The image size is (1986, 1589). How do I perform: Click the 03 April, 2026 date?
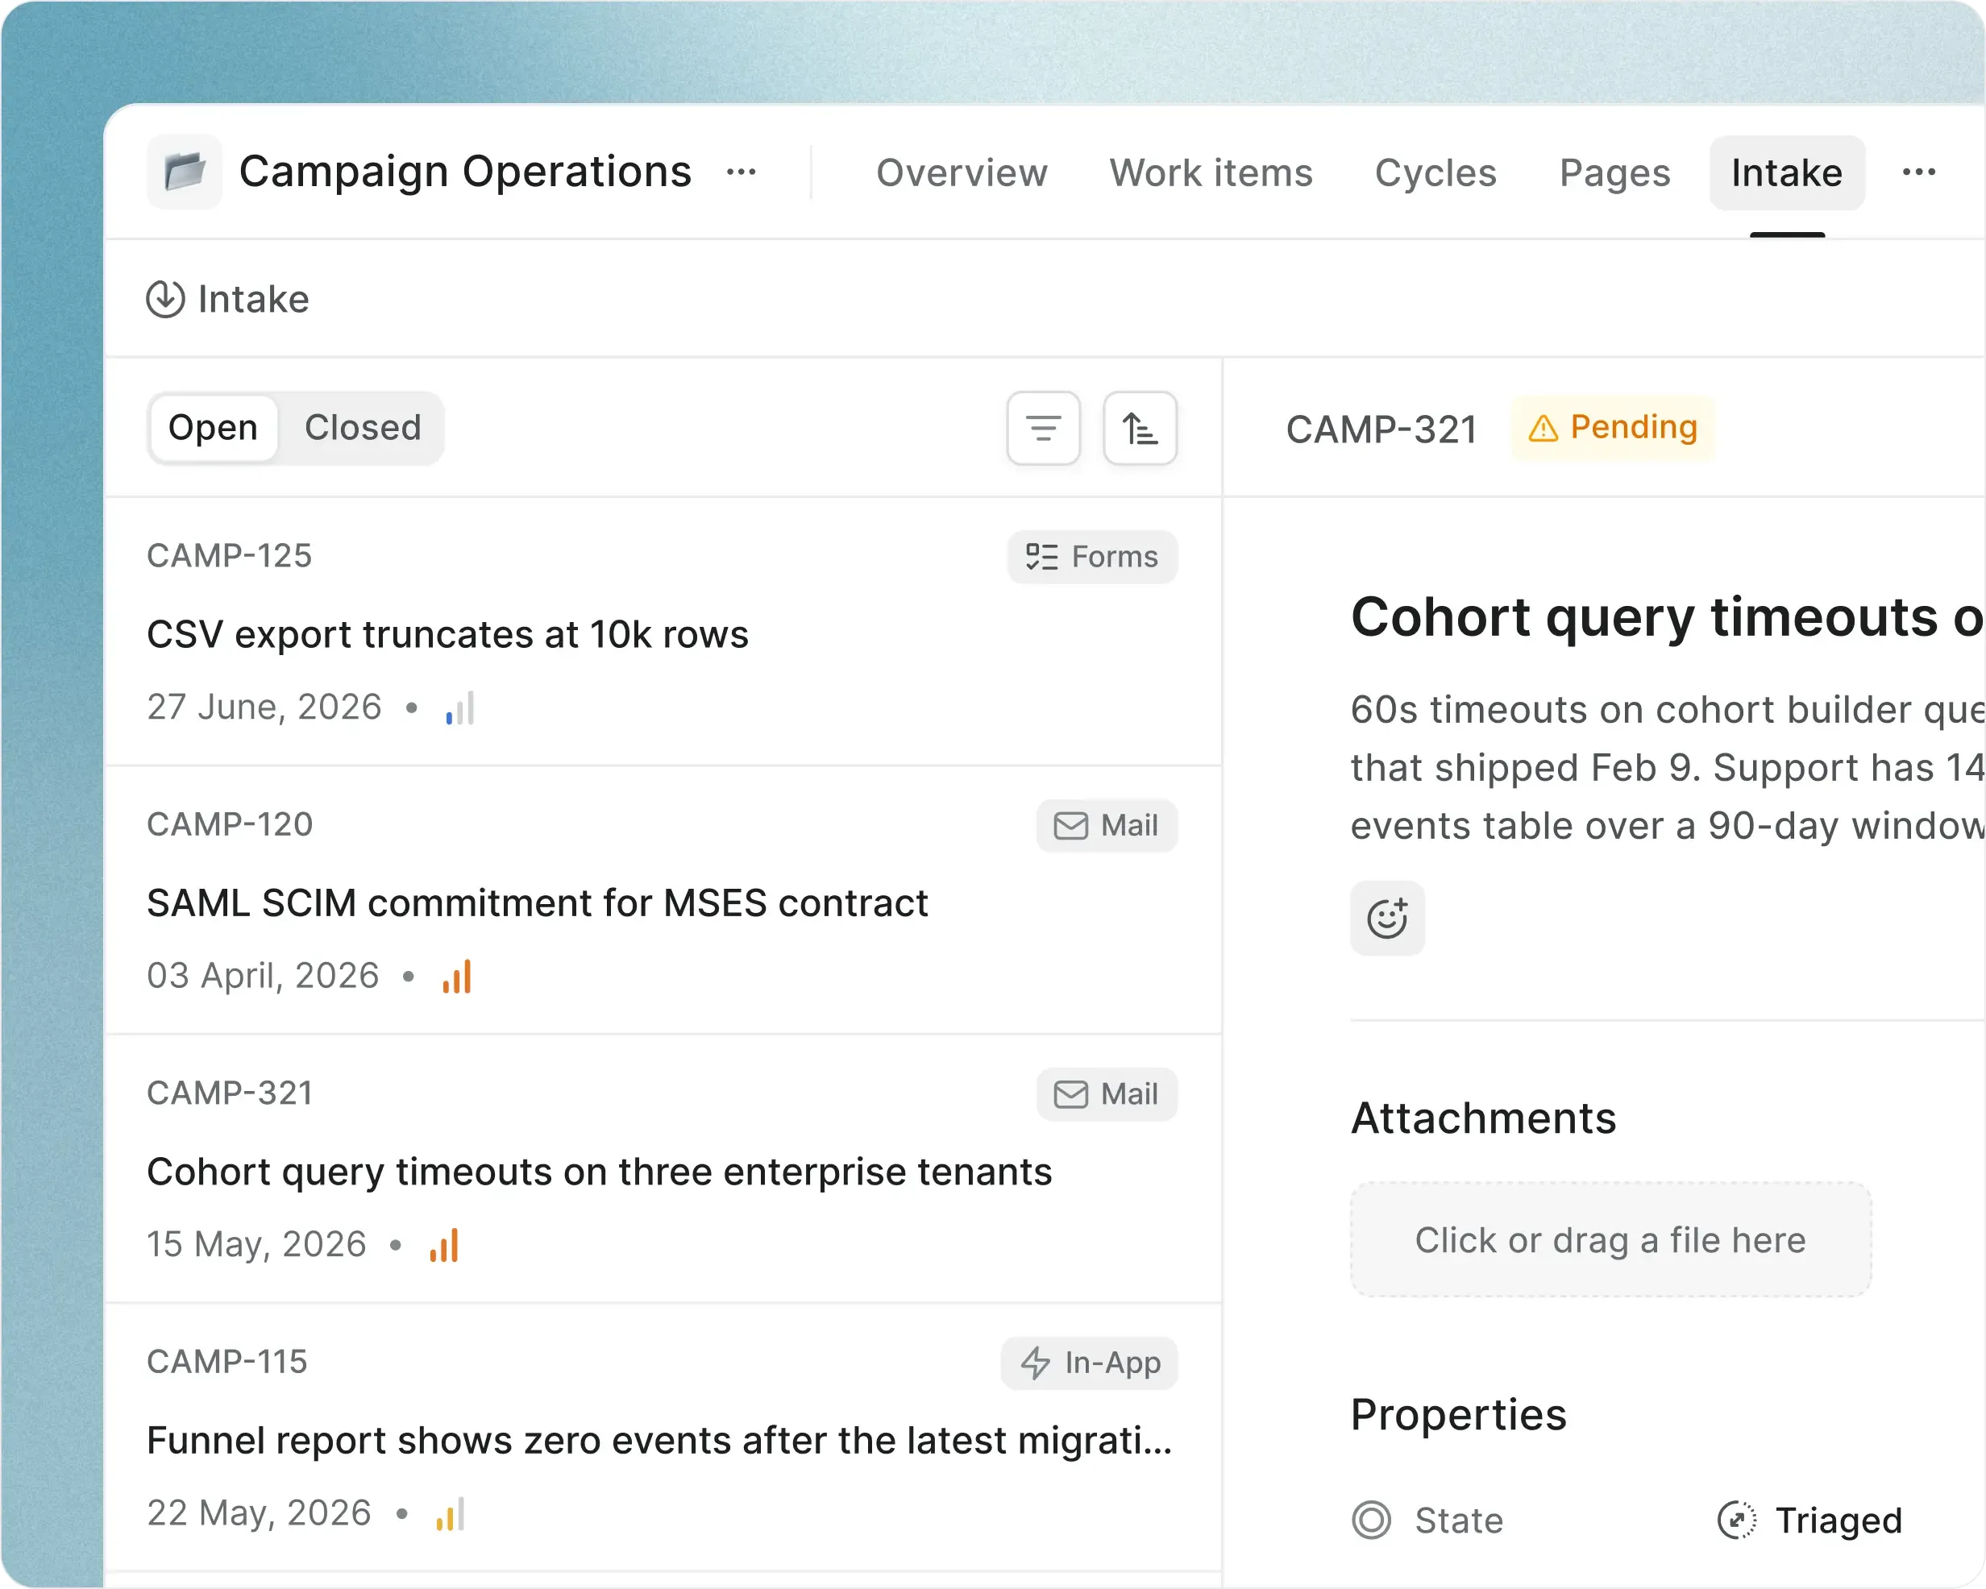(264, 977)
